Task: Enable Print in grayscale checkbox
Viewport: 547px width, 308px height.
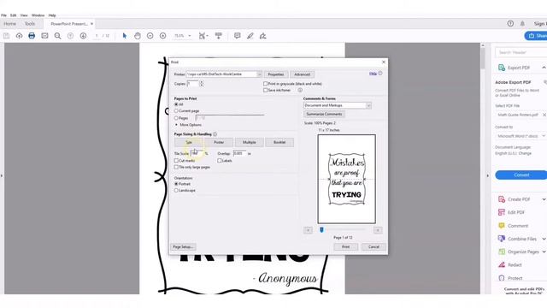Action: click(266, 84)
